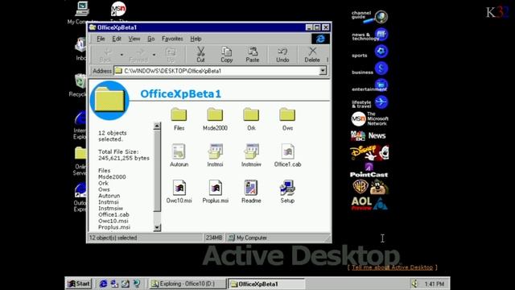Open the news & technology channel

[x=369, y=35]
